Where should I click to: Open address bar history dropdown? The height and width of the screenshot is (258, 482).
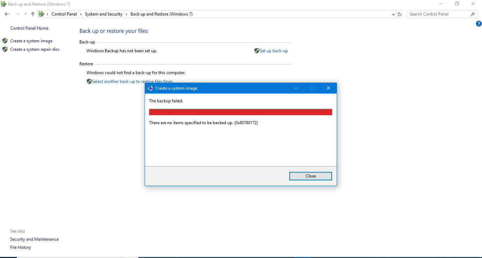point(393,14)
